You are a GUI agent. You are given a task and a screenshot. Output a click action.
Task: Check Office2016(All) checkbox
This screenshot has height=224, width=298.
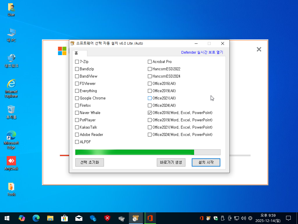click(150, 84)
